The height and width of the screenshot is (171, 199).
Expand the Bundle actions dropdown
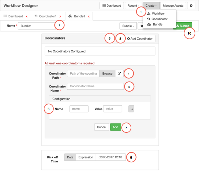(128, 26)
